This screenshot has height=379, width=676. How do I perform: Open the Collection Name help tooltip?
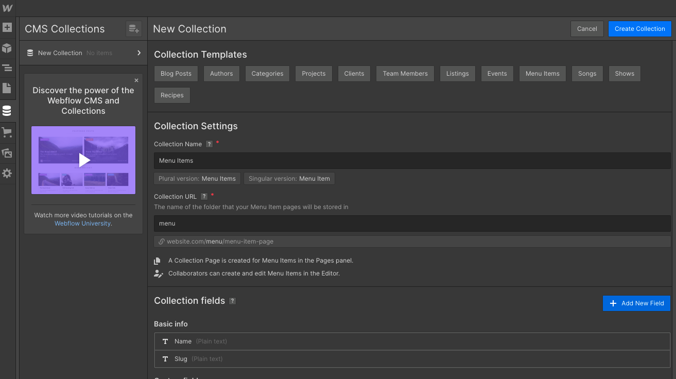(x=209, y=144)
